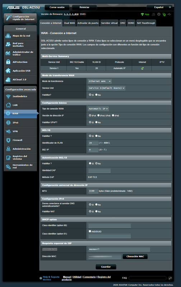The image size is (181, 287).
Task: Open Inalámbrico wireless icon
Action: [x=8, y=96]
